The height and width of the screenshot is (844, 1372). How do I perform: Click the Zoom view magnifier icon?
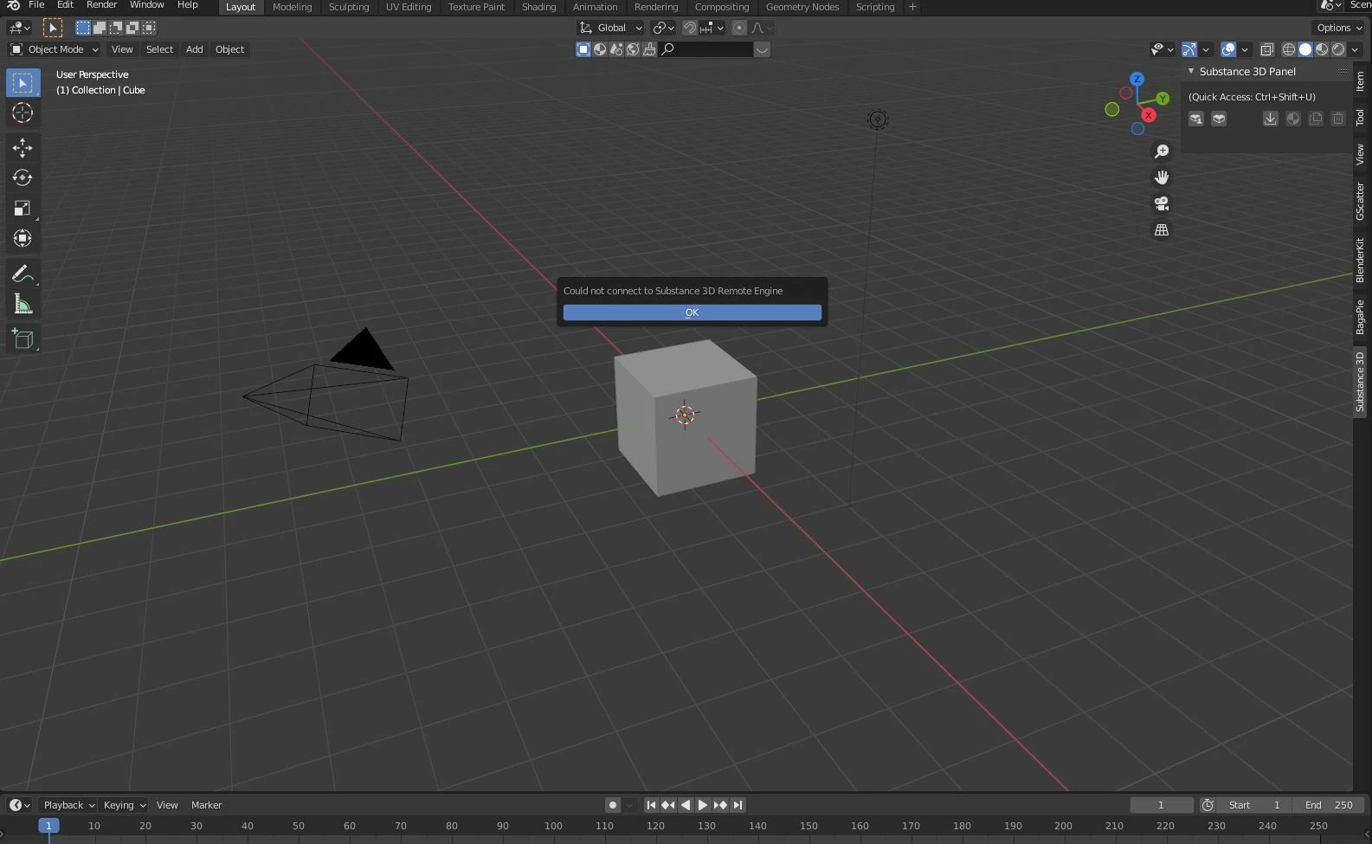pos(1162,151)
